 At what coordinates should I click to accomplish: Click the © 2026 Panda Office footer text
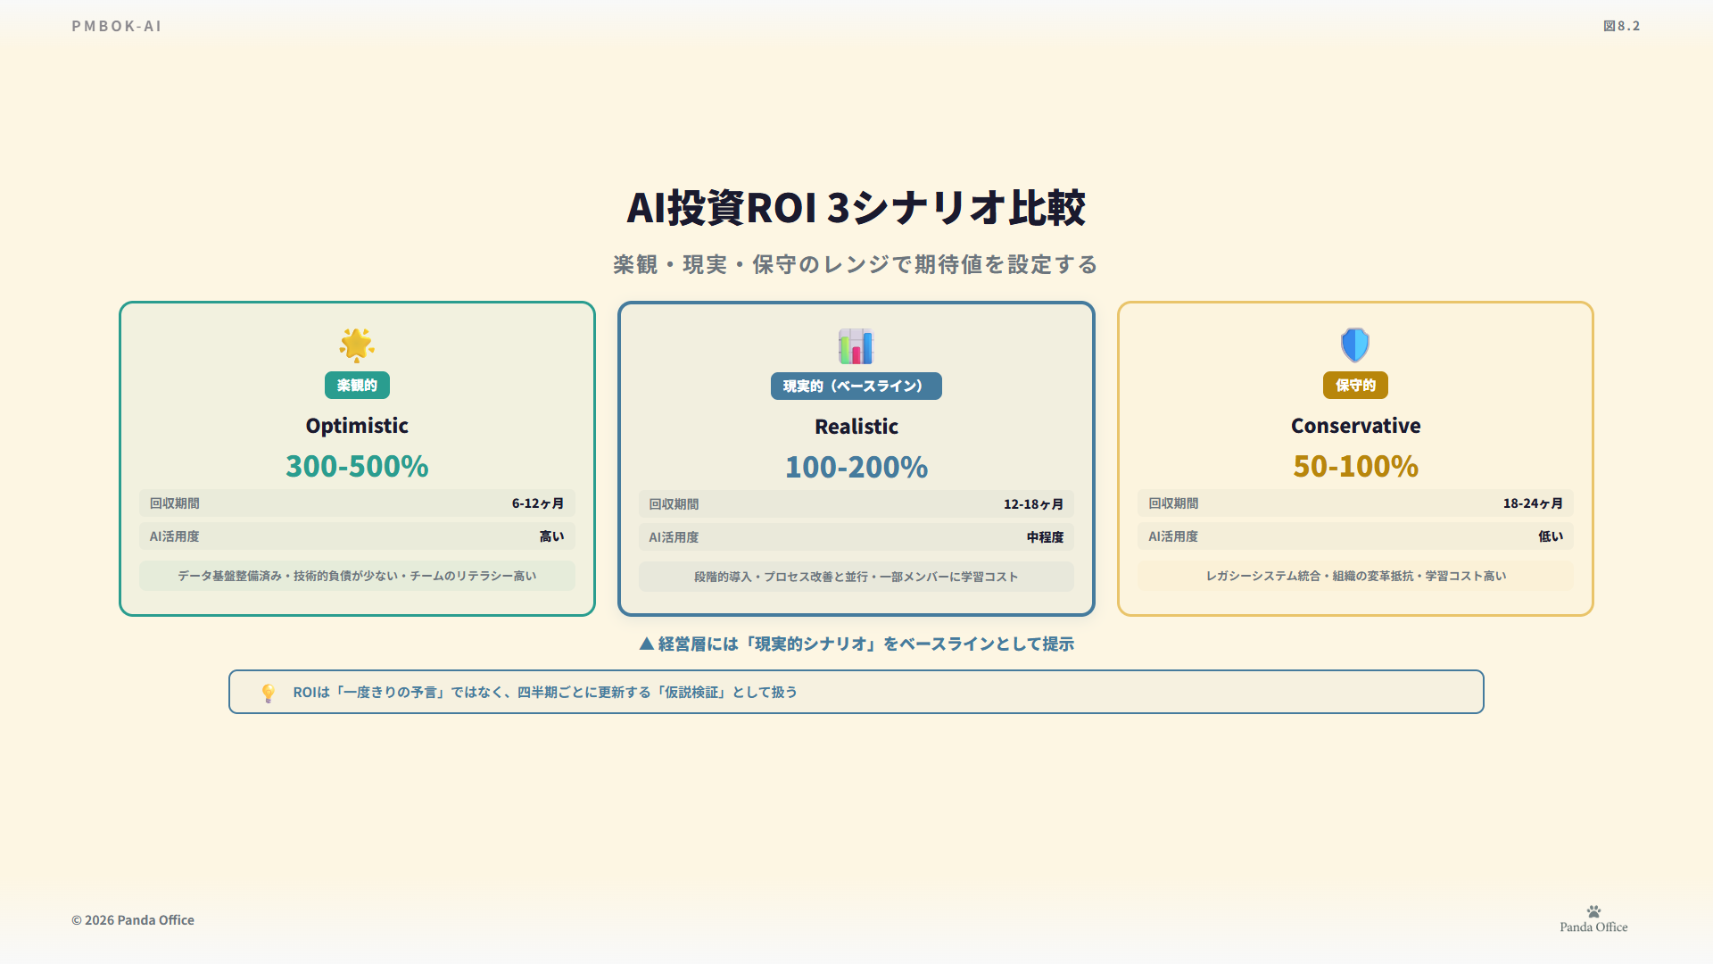click(x=133, y=920)
